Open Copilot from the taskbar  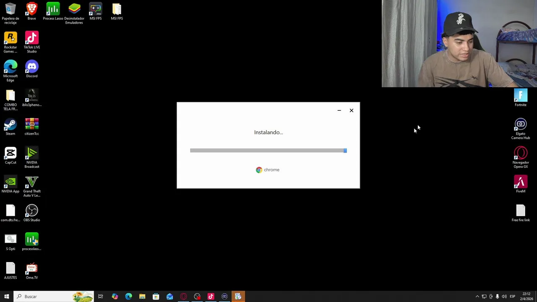(115, 297)
